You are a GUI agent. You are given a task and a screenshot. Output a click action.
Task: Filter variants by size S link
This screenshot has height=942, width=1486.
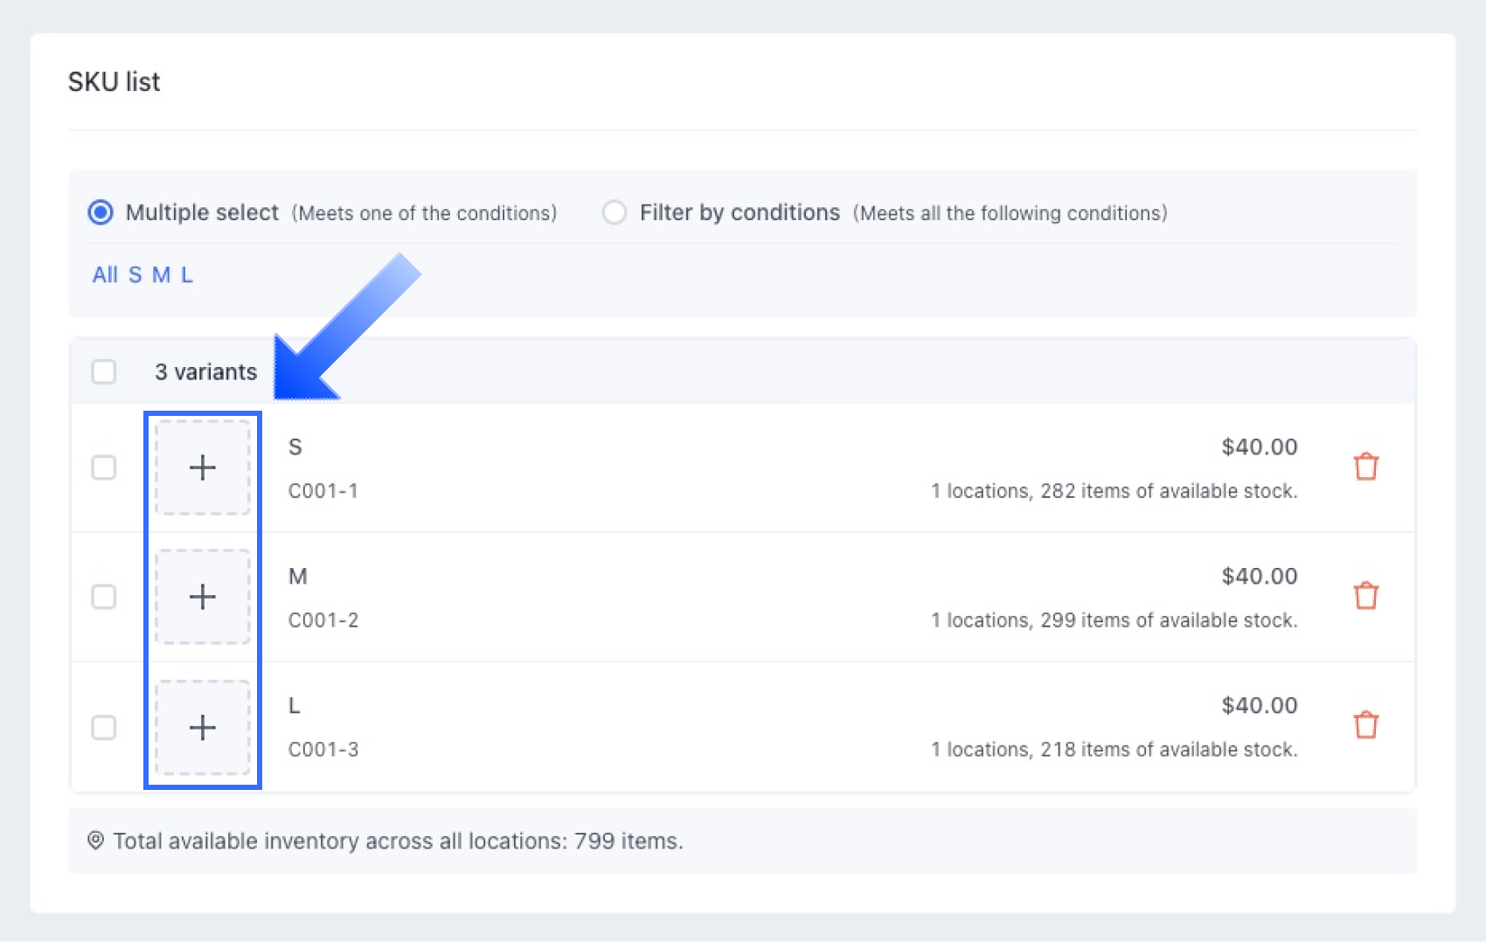point(135,275)
